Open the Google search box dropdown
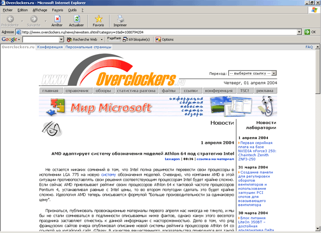The image size is (321, 233). (x=61, y=40)
